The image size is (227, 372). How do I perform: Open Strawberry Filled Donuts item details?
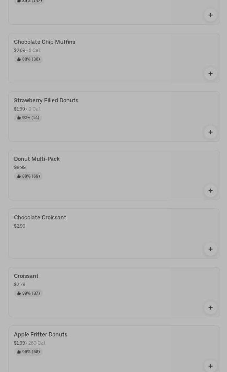coord(46,101)
